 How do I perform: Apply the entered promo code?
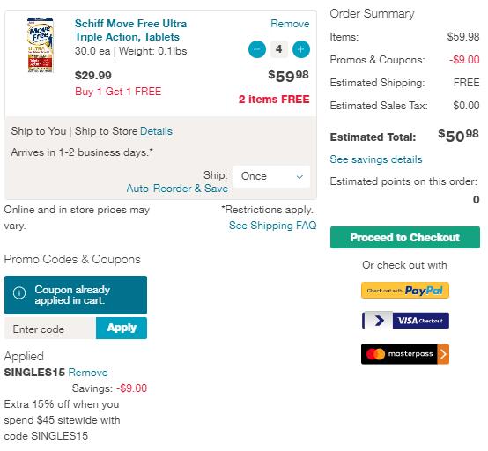pos(122,328)
